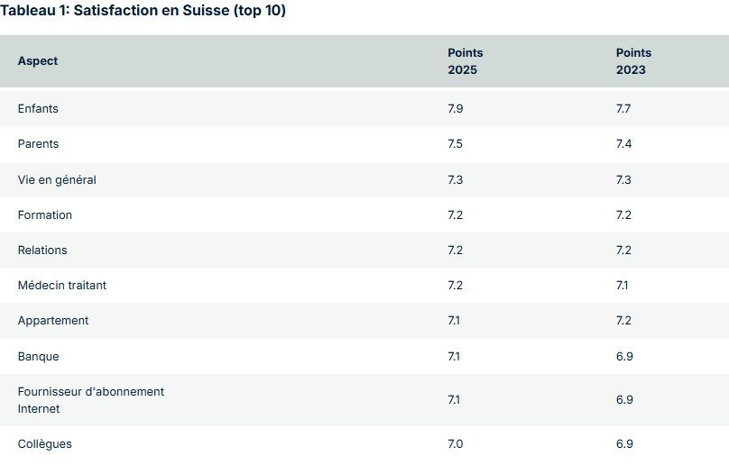Select the "Points 2025" column header
Screen dimensions: 729x465
(465, 61)
